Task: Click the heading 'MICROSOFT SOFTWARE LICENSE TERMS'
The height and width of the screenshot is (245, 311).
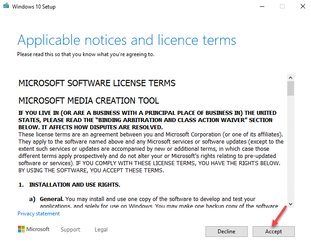Action: (x=97, y=83)
